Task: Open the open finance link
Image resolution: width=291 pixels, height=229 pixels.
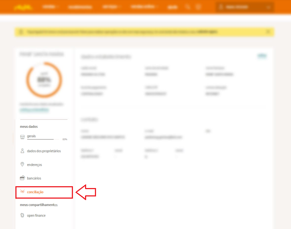Action: coord(36,215)
